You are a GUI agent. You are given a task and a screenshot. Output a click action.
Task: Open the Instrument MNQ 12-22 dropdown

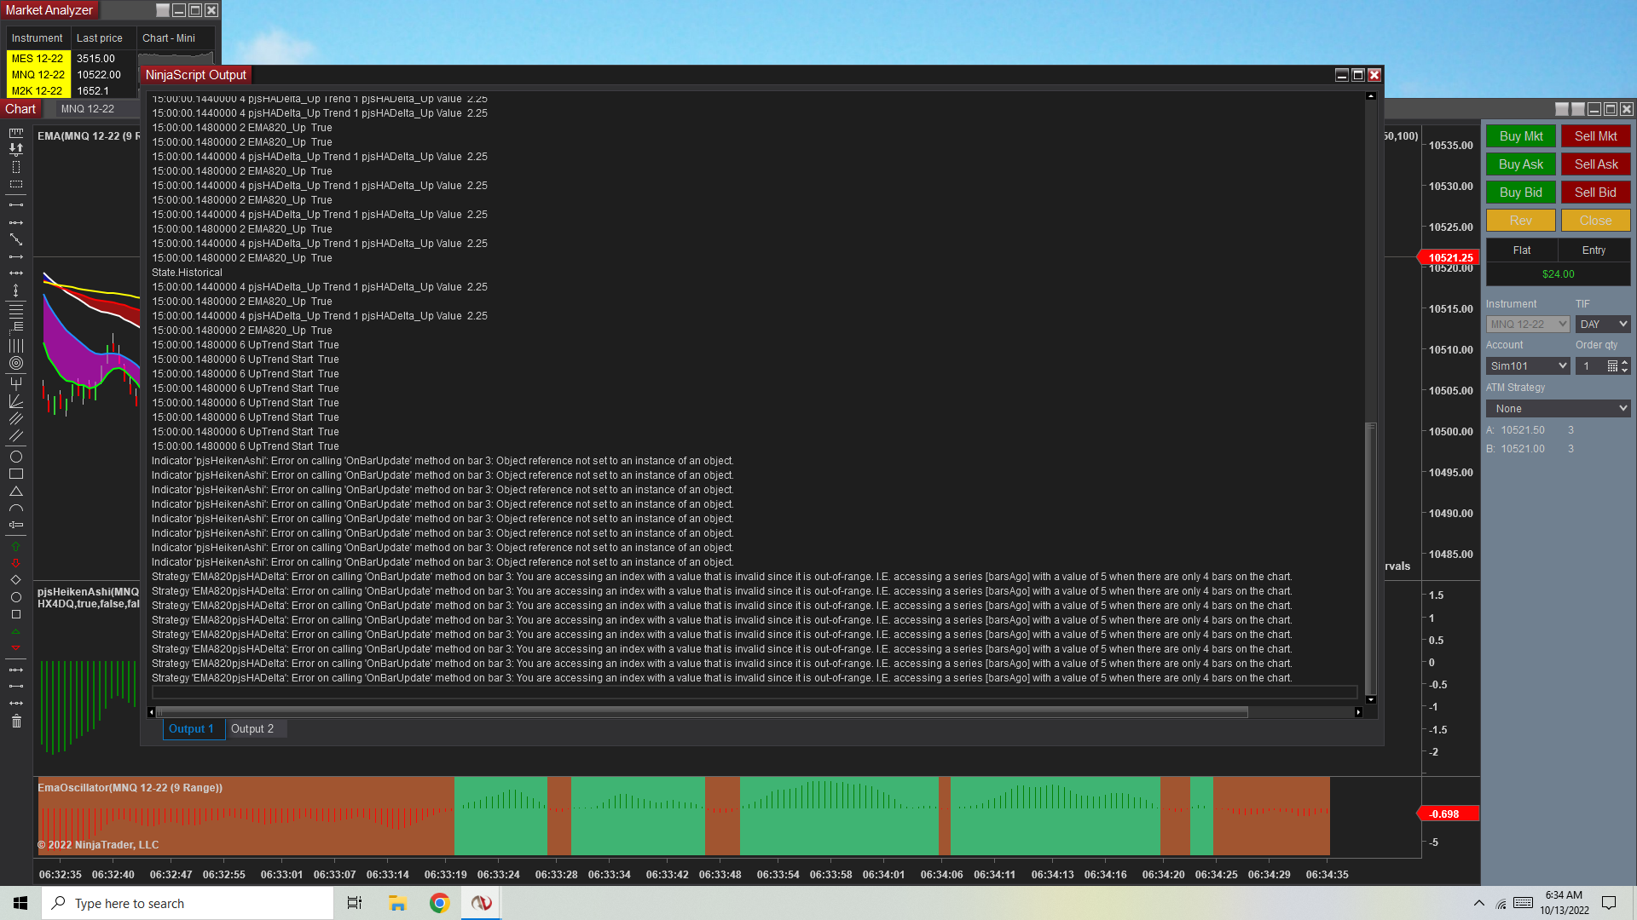(x=1527, y=325)
